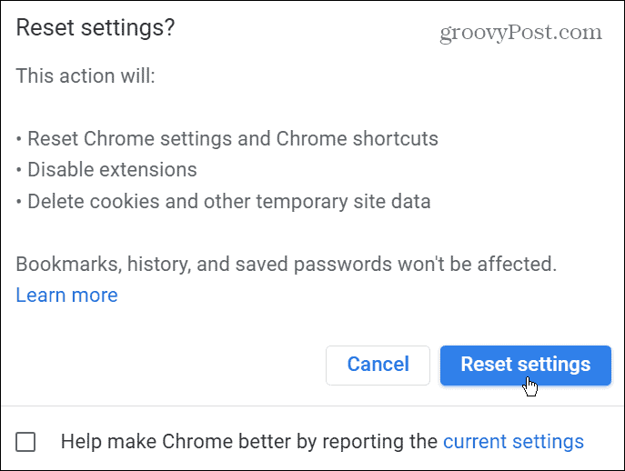Image resolution: width=625 pixels, height=471 pixels.
Task: Confirm resetting Chrome settings
Action: [x=525, y=365]
